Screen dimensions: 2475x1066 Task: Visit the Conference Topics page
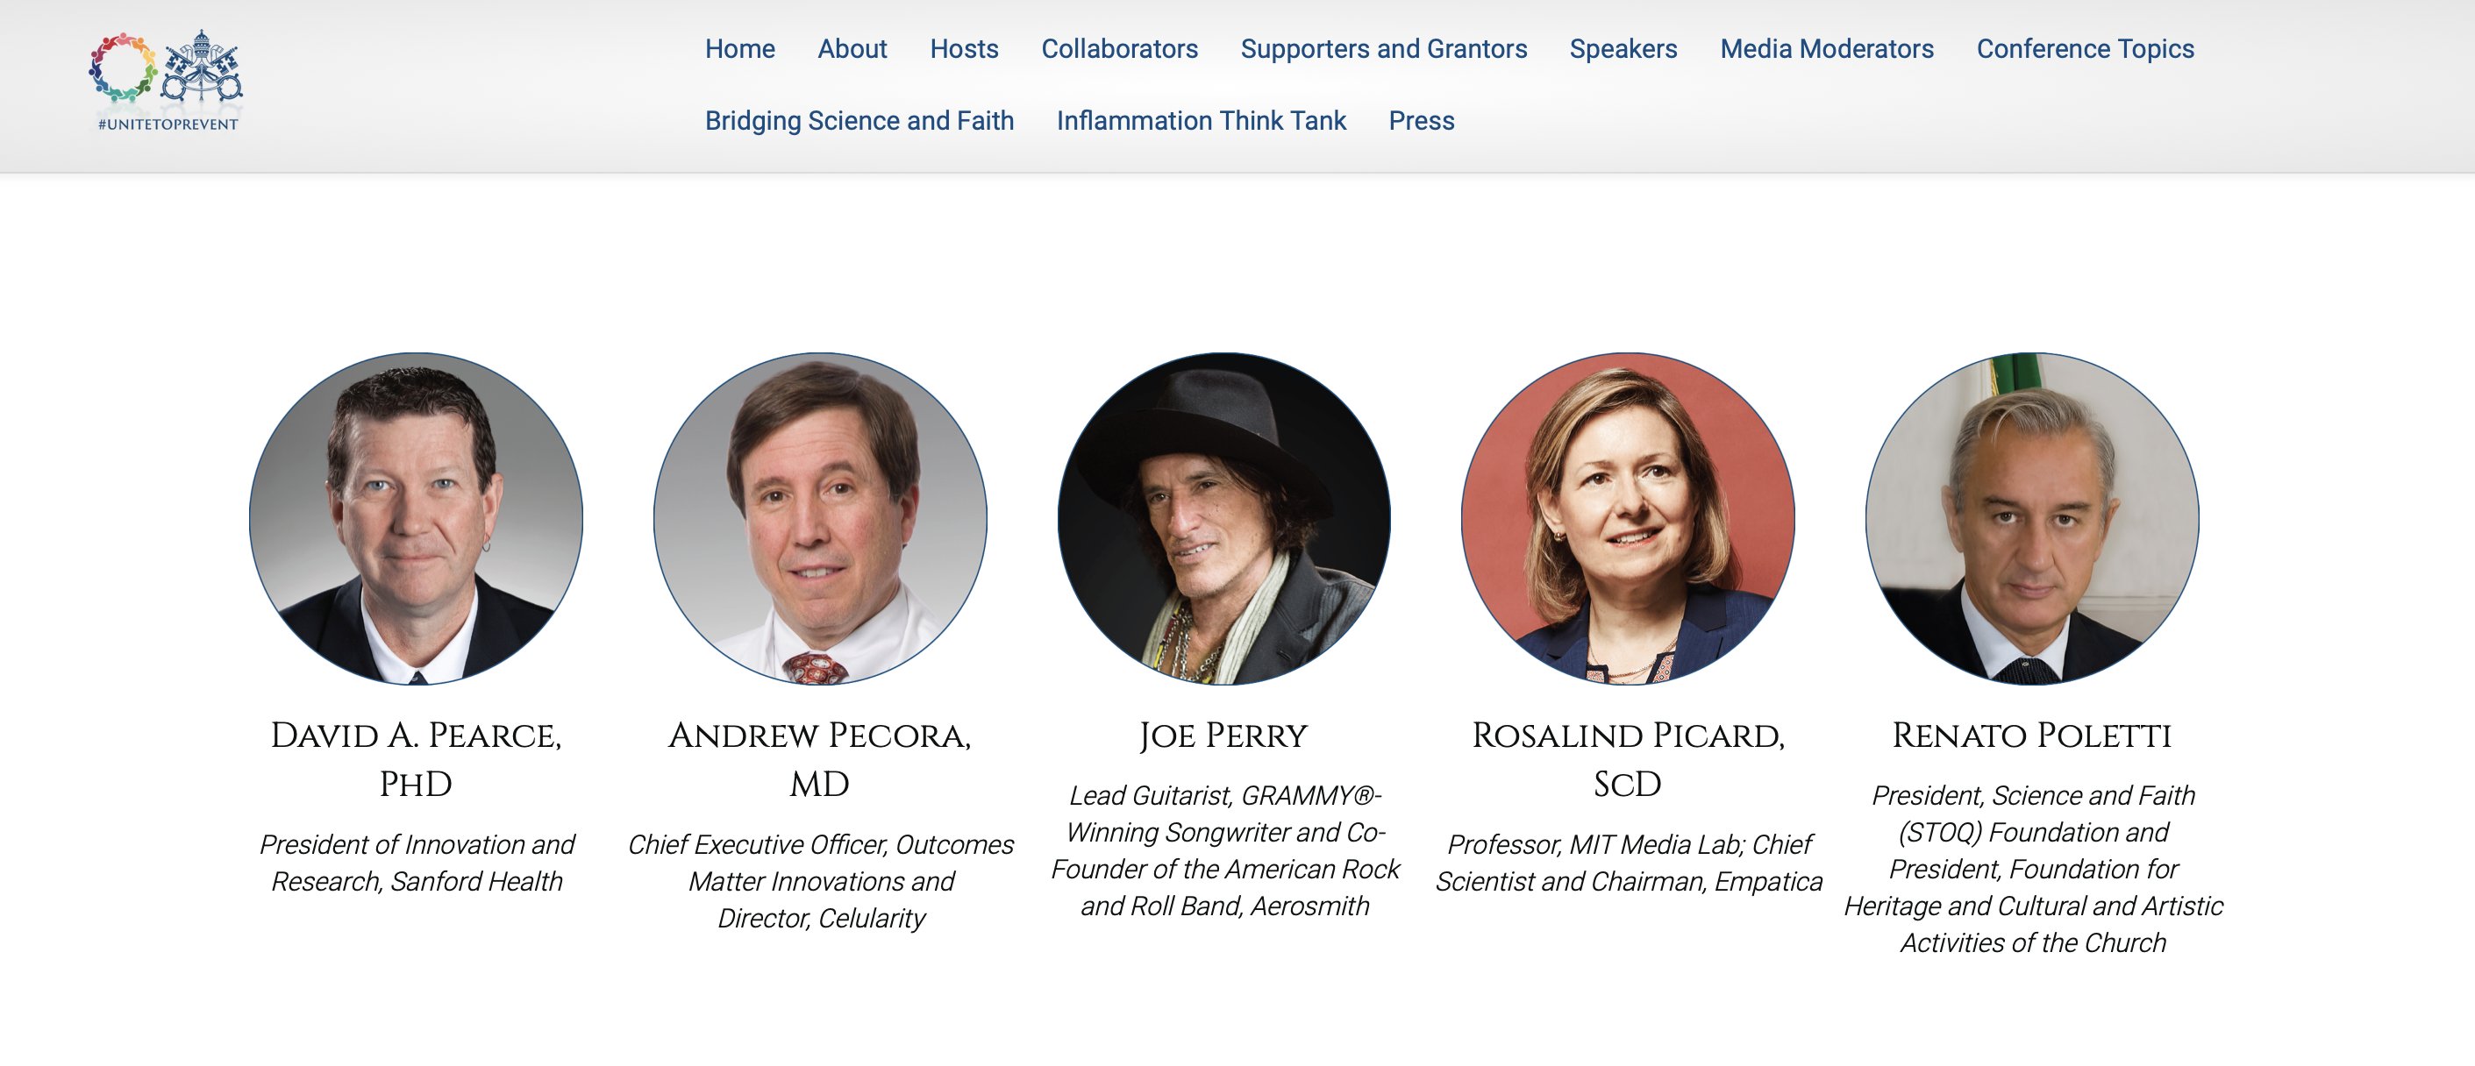click(x=2084, y=49)
